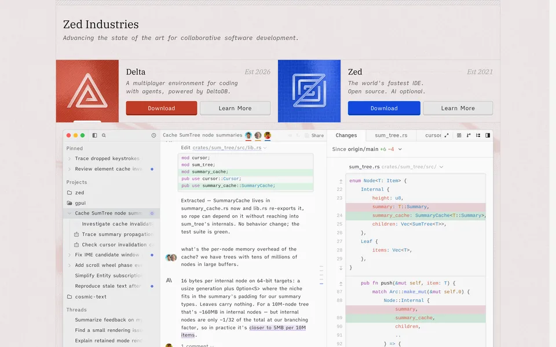
Task: Click the expand diagonal arrows icon
Action: click(447, 135)
